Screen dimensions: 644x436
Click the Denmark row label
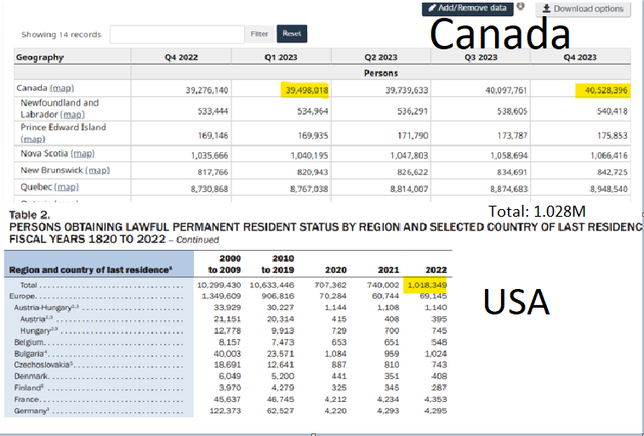point(31,377)
